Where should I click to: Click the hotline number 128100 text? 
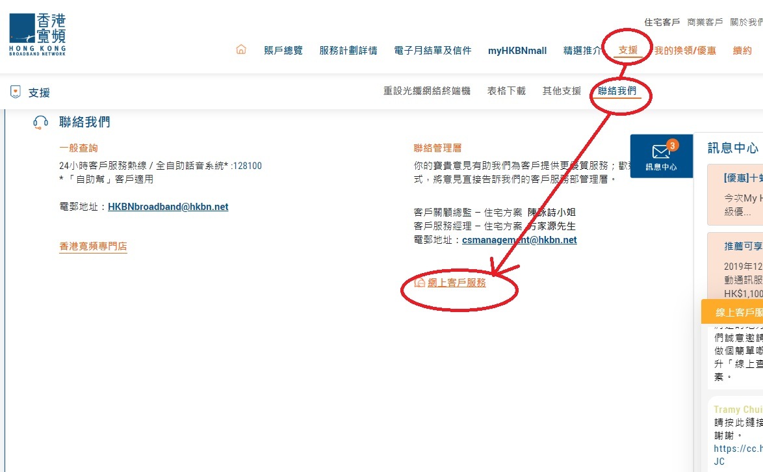pos(247,166)
